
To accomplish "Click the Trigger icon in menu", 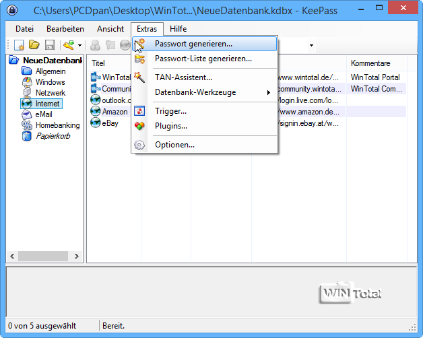I will pos(139,111).
